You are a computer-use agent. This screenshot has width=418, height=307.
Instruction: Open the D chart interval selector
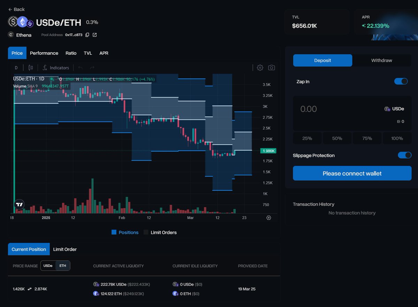click(16, 68)
